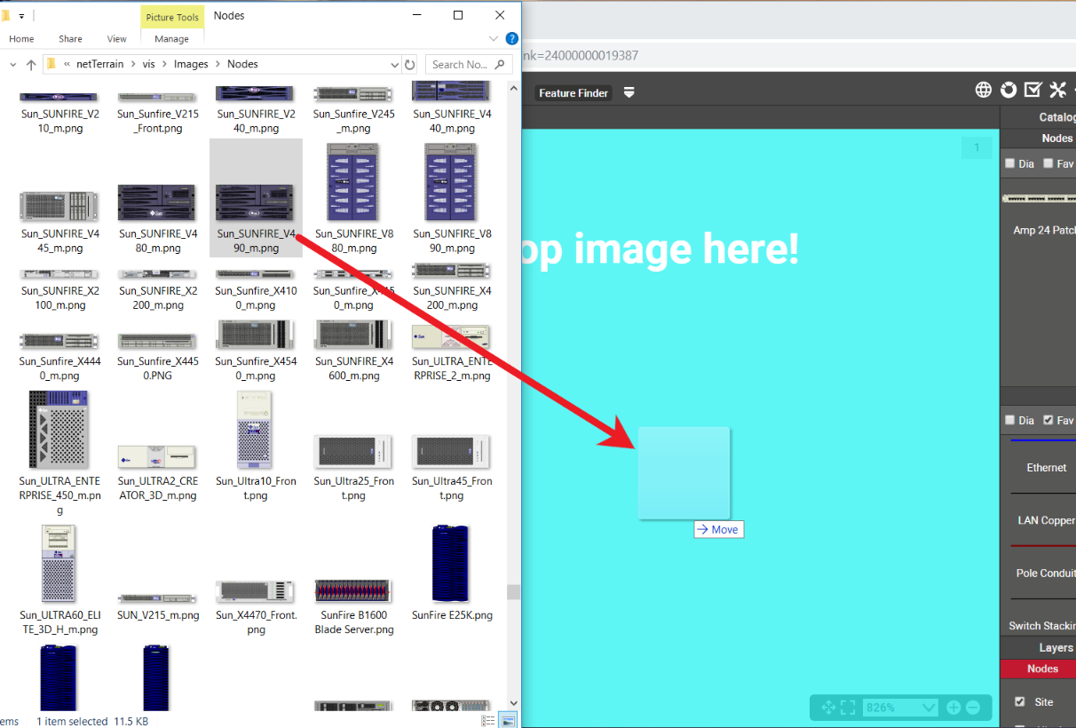Open the Explorer help question mark icon

511,39
